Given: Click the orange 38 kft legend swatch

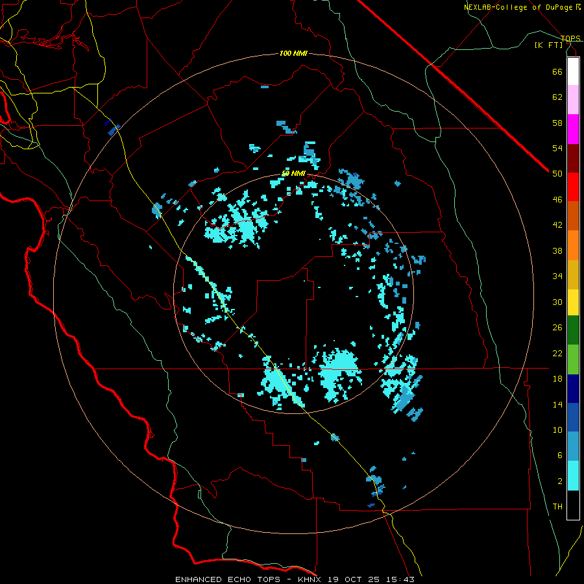Looking at the screenshot, I should click(x=573, y=245).
